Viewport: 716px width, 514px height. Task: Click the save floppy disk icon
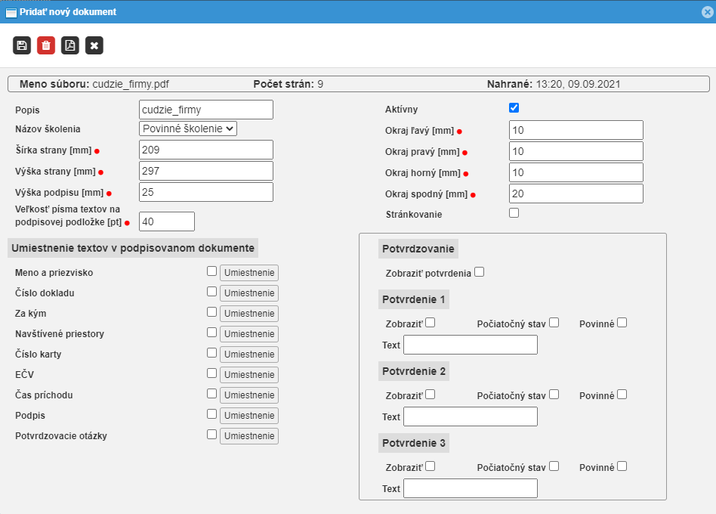click(22, 45)
